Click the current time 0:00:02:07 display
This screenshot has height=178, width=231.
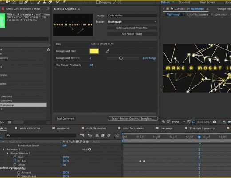click(204, 122)
